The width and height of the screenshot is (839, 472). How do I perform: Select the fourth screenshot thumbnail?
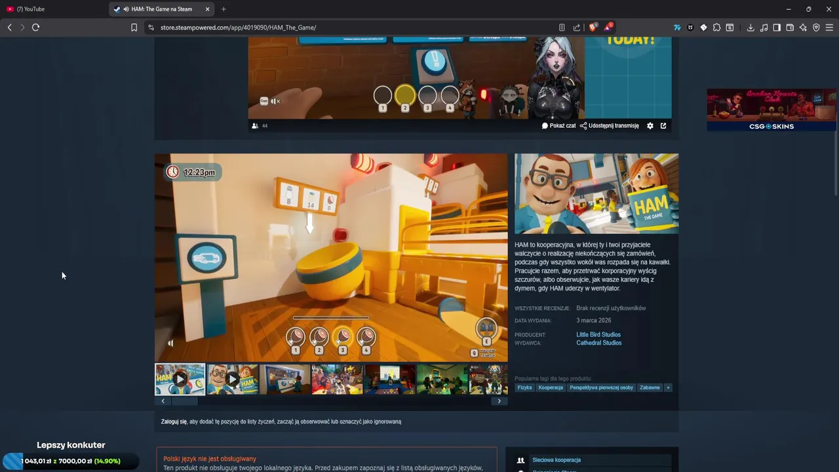point(338,379)
